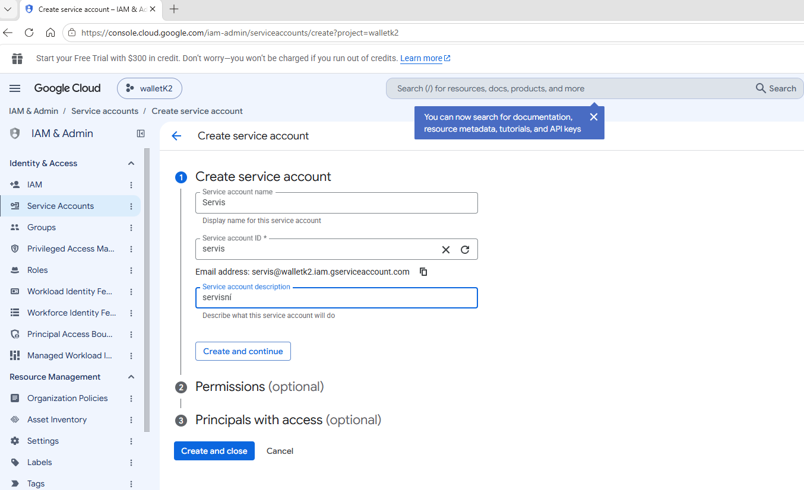Dismiss the search documentation tooltip
Screen dimensions: 804x490
click(x=593, y=117)
